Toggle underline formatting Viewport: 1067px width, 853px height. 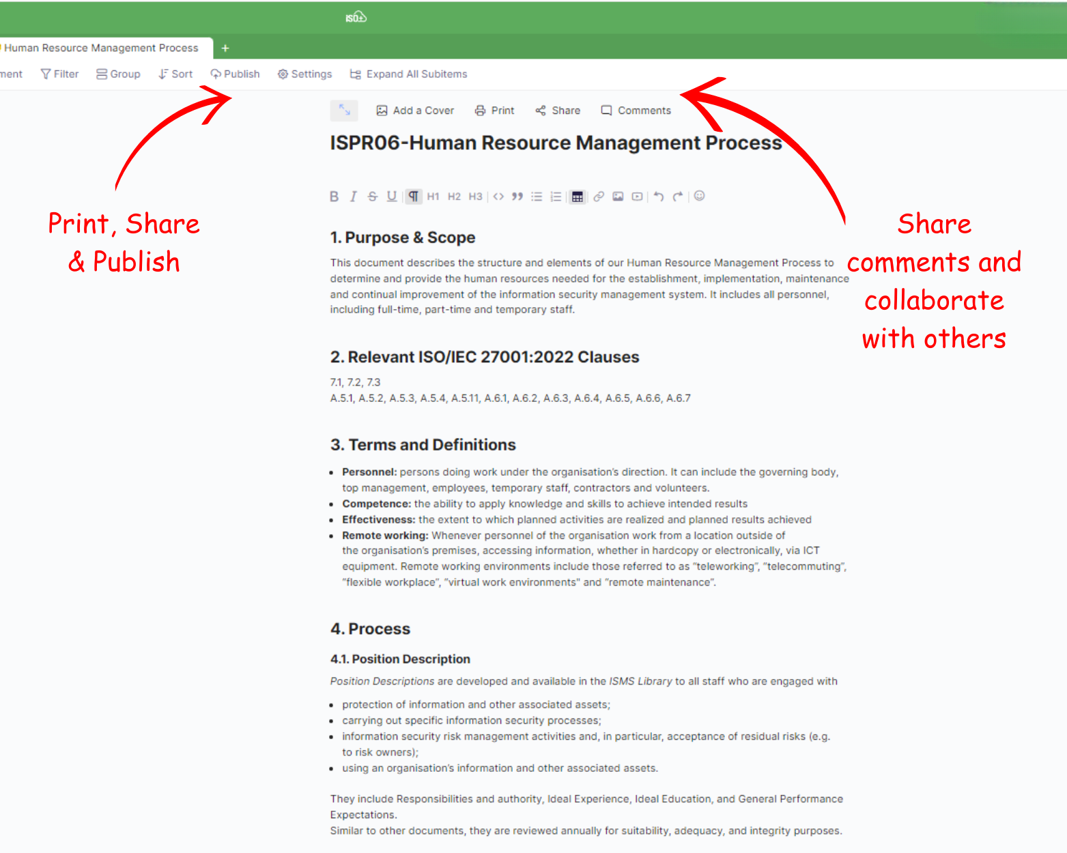pos(391,197)
